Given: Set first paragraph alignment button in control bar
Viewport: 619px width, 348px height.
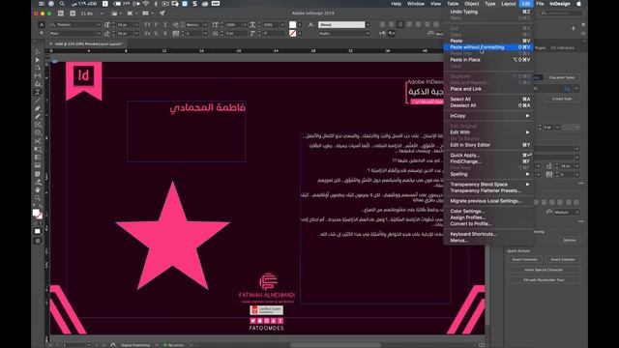Looking at the screenshot, I should [x=382, y=24].
